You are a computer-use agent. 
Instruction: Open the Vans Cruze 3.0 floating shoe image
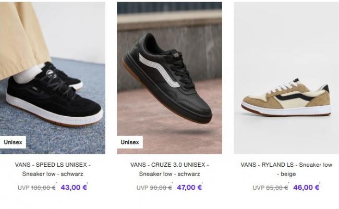click(169, 78)
